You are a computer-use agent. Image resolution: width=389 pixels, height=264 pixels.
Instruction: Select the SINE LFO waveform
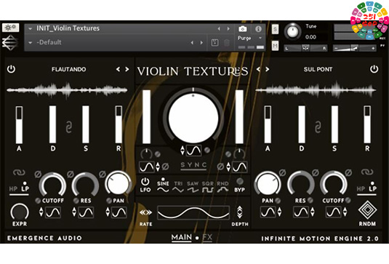[x=163, y=187]
